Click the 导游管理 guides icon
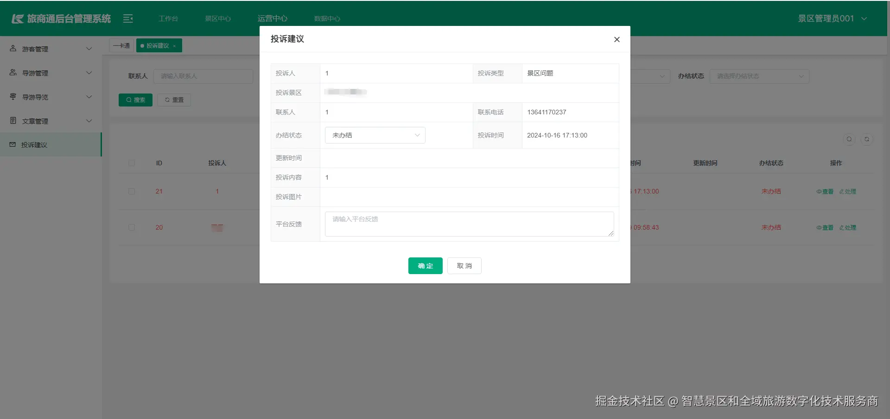This screenshot has width=890, height=419. tap(12, 72)
